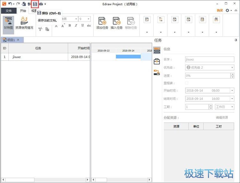240x183 pixels.
Task: Open the 资源使用情况 resource usage view
Action: click(24, 23)
